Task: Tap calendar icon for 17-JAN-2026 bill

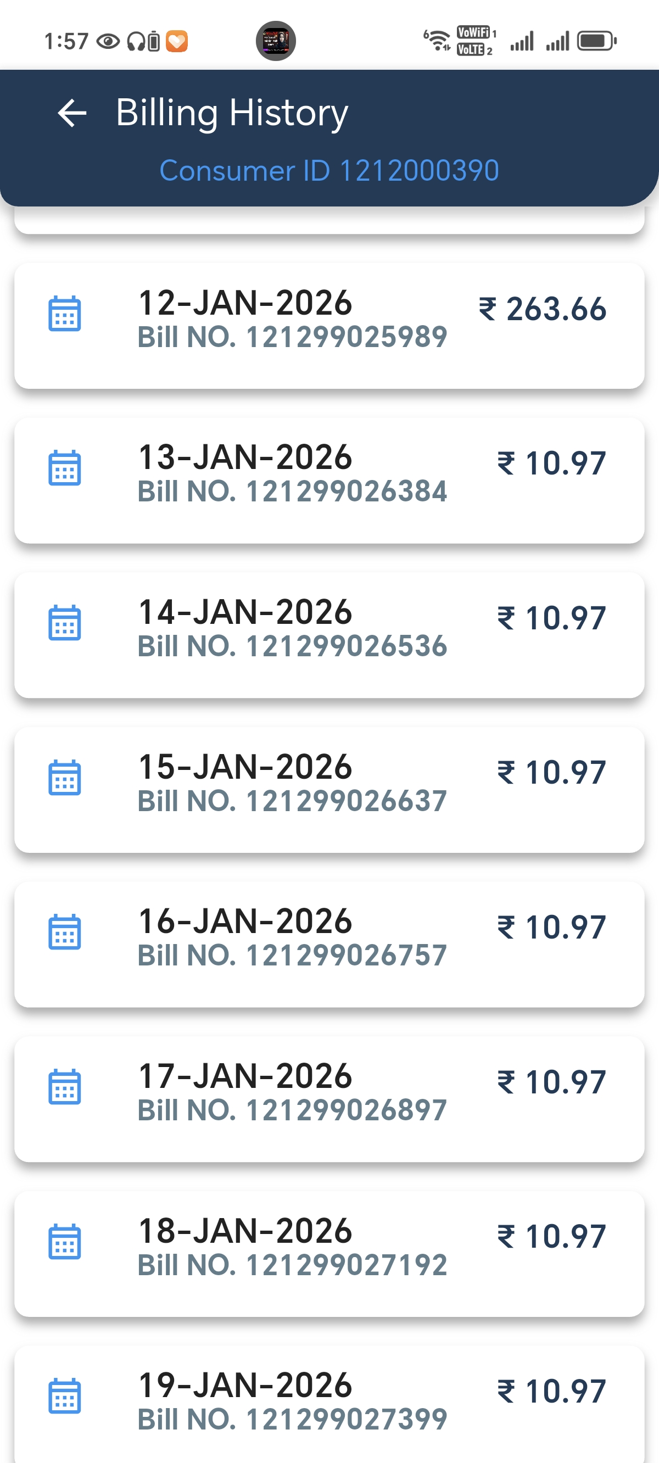Action: (x=65, y=1087)
